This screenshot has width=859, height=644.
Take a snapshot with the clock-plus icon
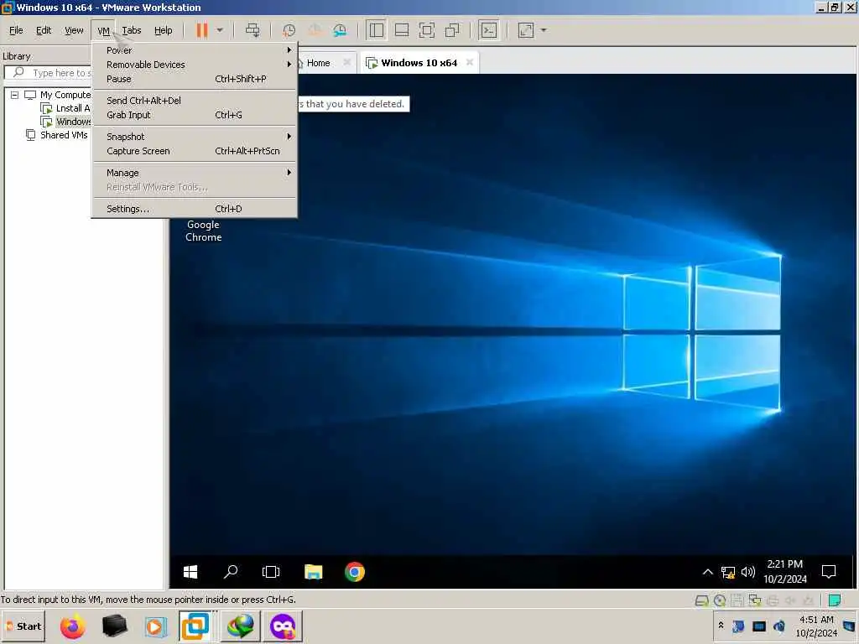(x=289, y=30)
